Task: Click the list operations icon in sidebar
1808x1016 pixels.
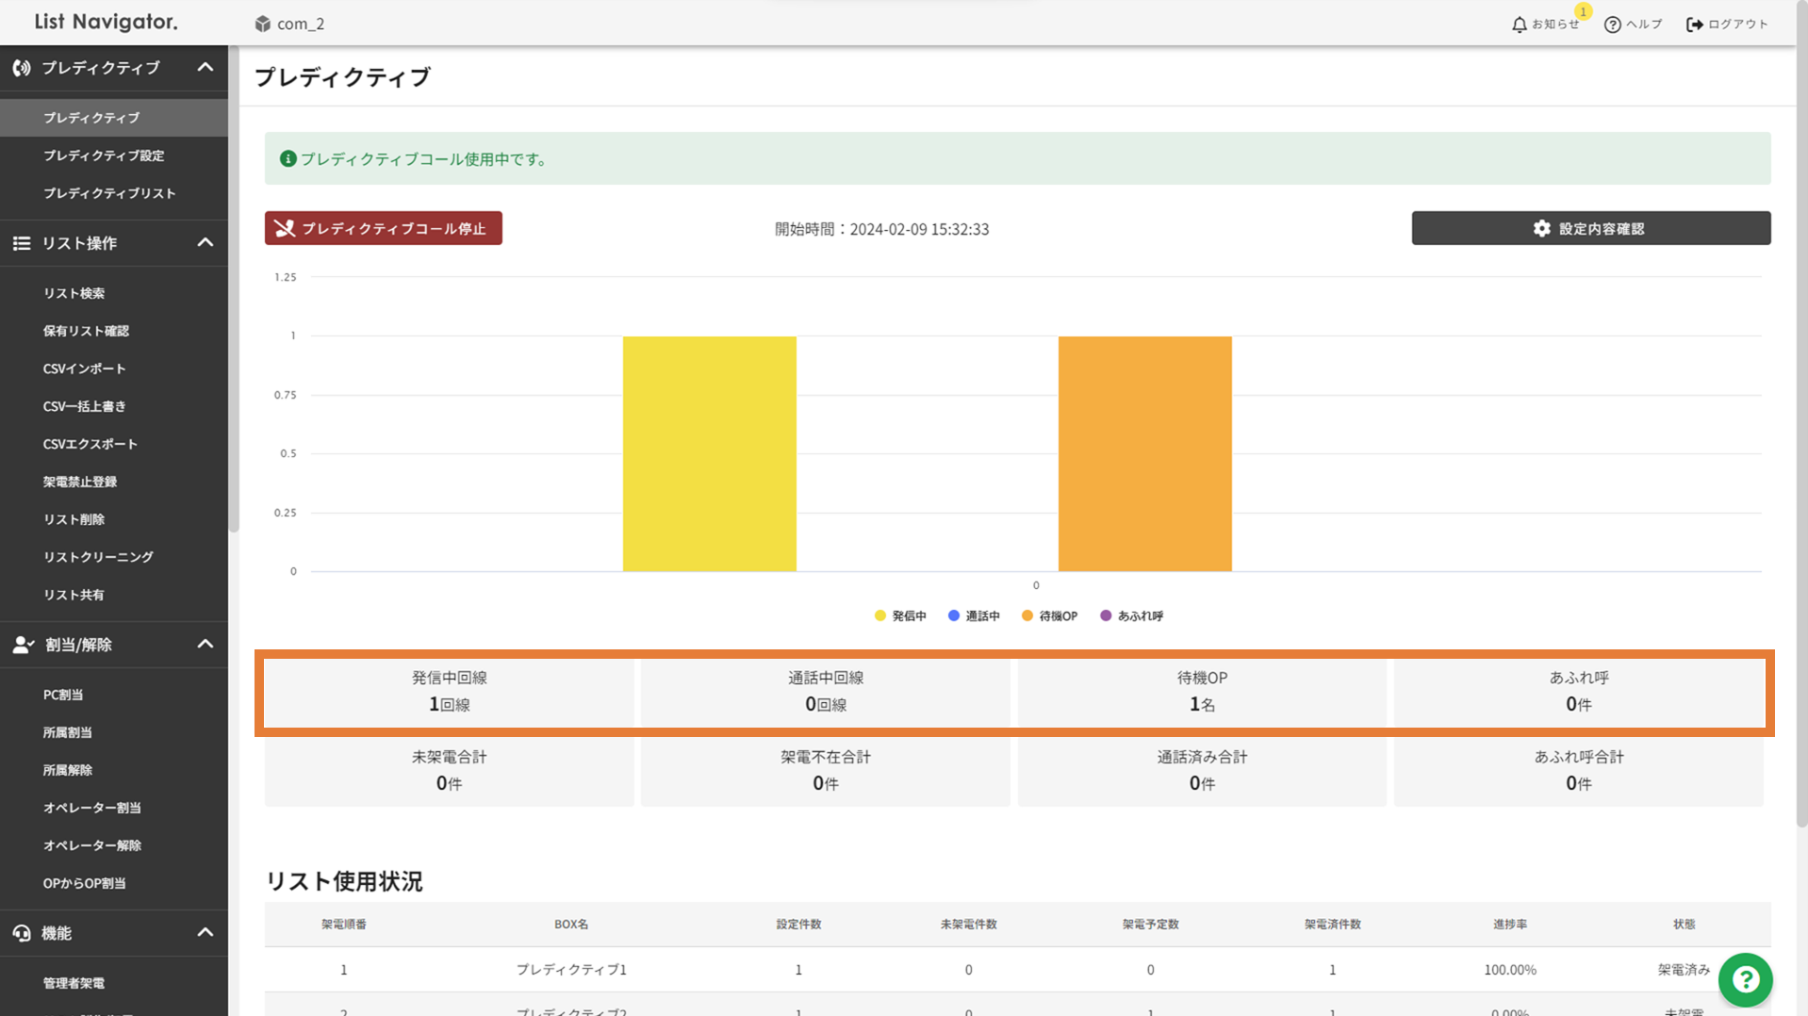Action: point(22,243)
